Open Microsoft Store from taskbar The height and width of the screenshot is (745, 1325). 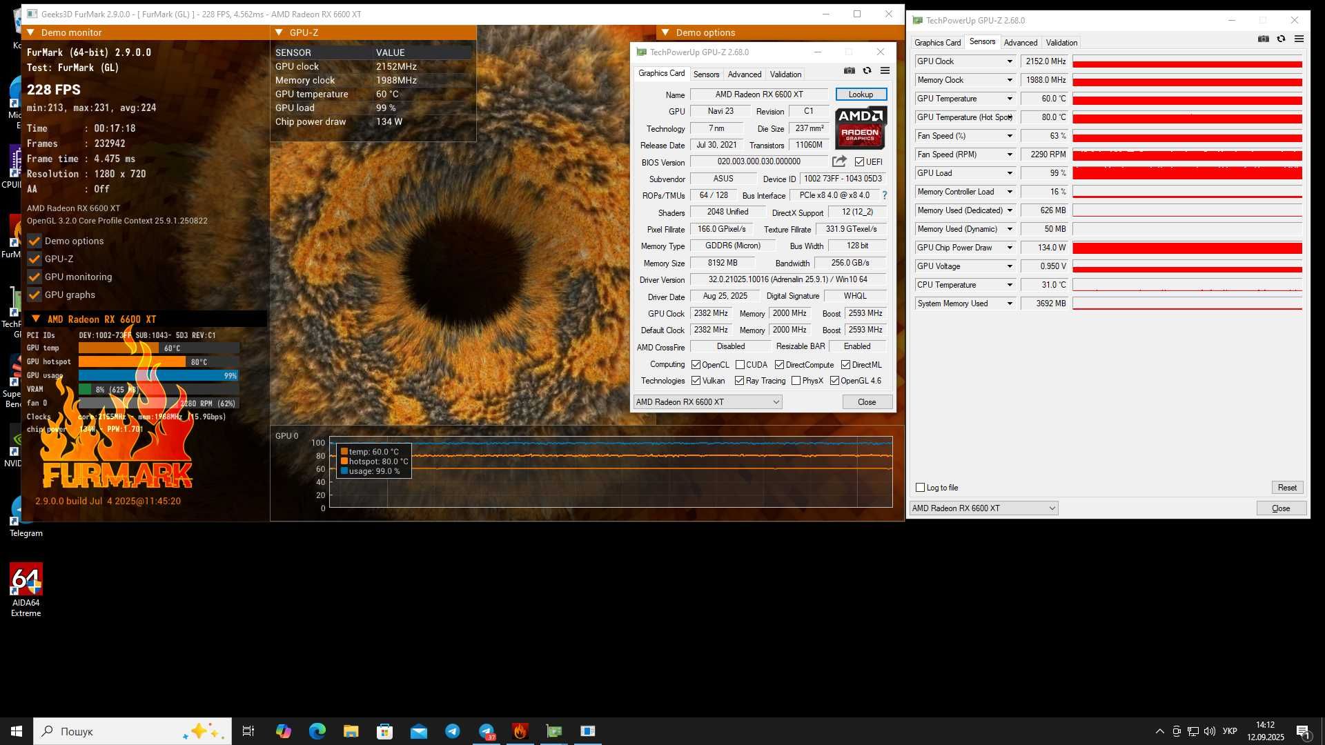point(384,731)
